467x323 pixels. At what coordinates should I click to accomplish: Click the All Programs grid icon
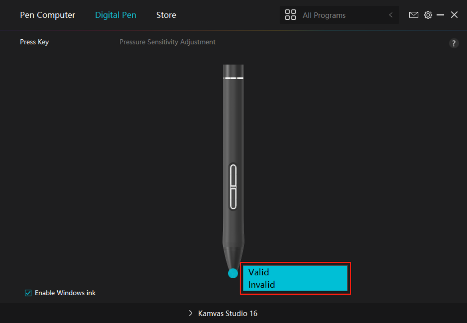tap(291, 15)
